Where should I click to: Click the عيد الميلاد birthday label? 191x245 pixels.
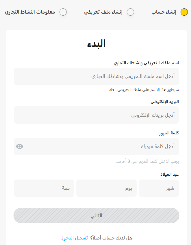tap(170, 174)
